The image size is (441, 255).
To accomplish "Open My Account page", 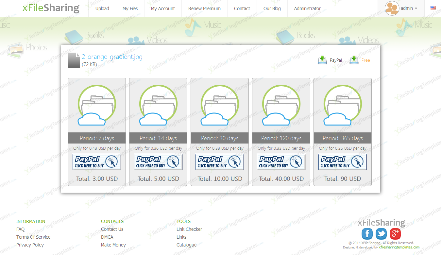I will pos(163,8).
